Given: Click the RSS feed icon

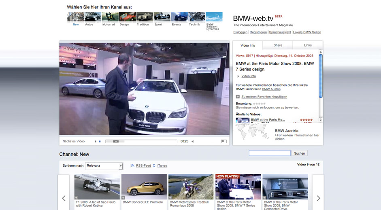Looking at the screenshot, I should click(133, 165).
